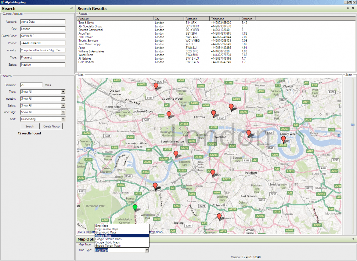This screenshot has width=357, height=261.
Task: Choose Google Terrain Maps option
Action: 122,245
